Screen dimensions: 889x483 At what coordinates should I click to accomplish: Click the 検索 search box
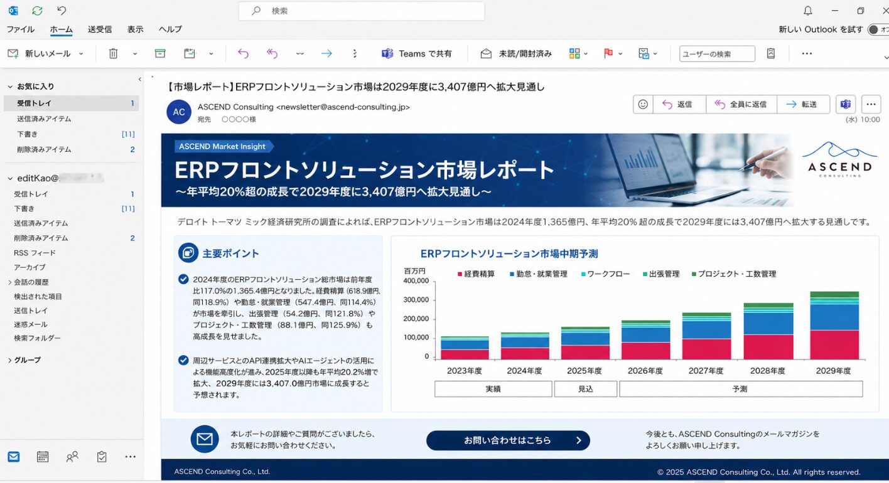(362, 11)
